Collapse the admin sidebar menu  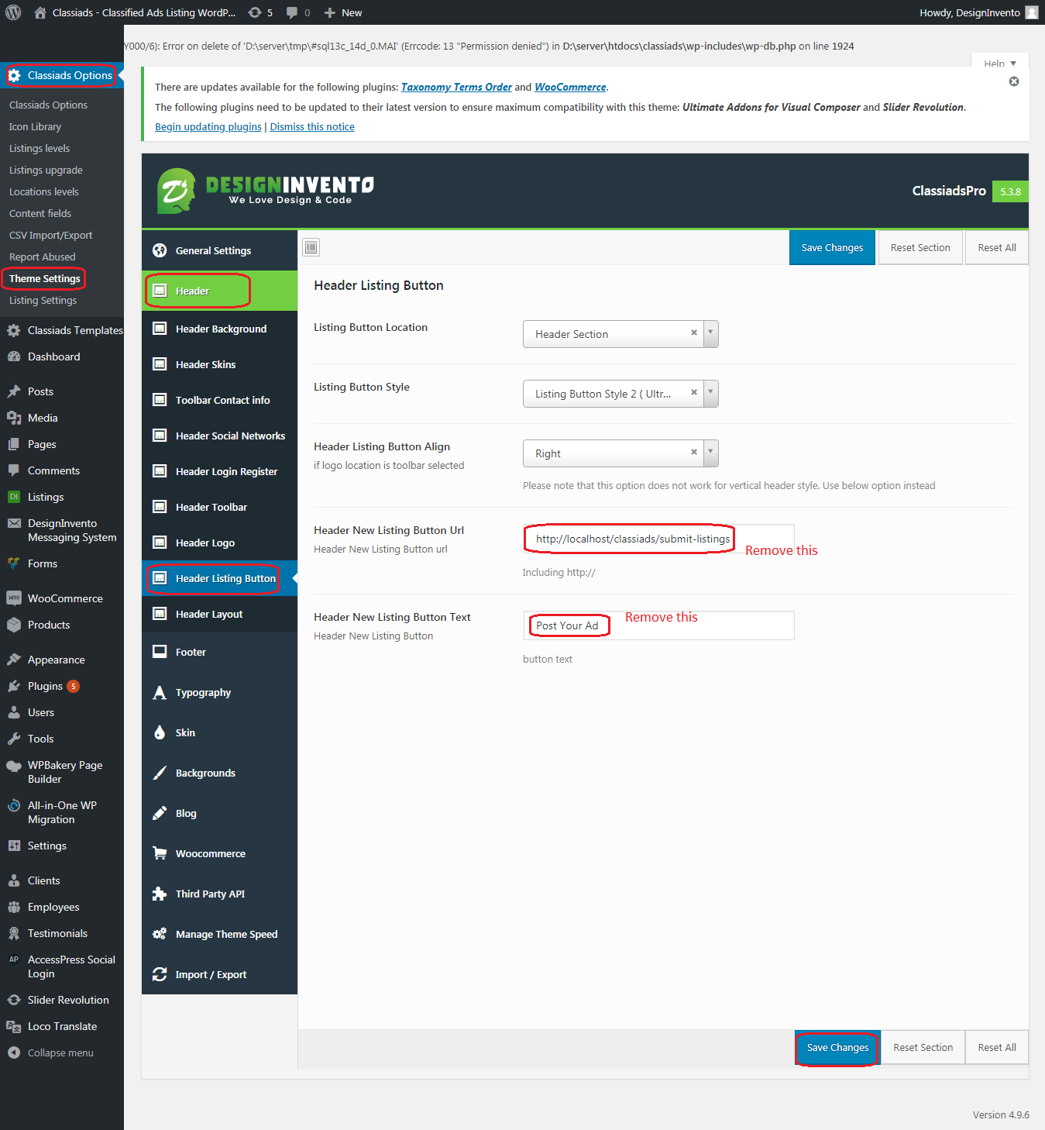(62, 1052)
